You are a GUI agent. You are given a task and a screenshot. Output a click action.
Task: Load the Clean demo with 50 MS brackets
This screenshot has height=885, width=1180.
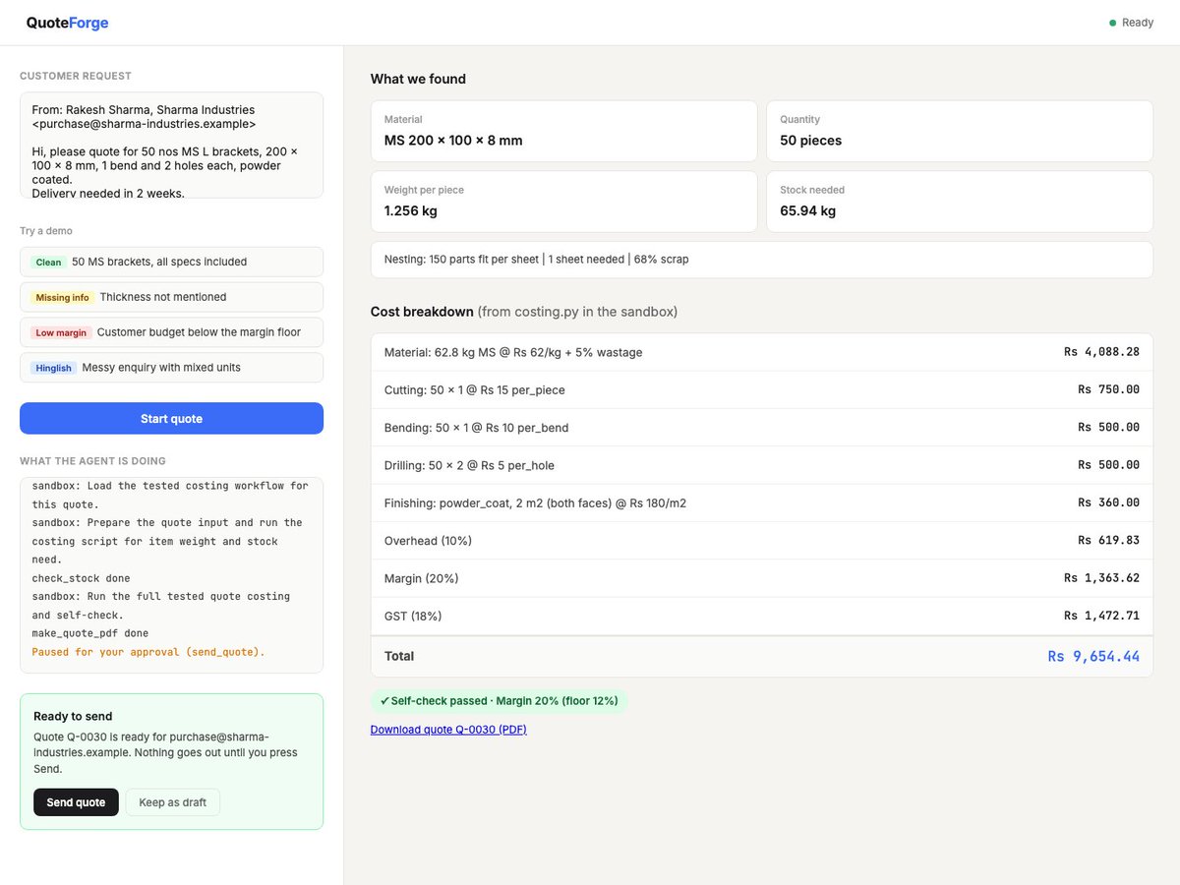pyautogui.click(x=171, y=262)
